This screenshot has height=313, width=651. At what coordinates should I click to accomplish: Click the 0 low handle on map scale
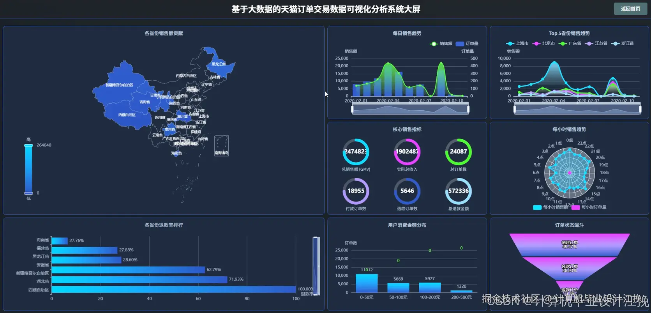point(28,193)
